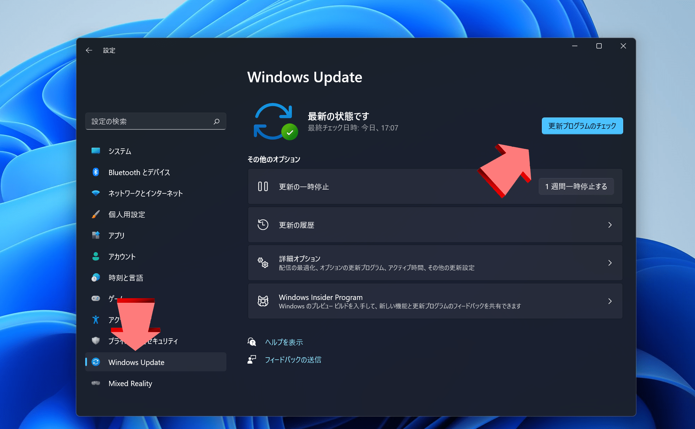Maximize the Settings window
Viewport: 695px width, 429px height.
(x=599, y=46)
